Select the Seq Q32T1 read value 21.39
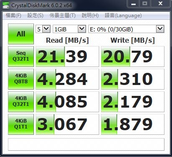Viewport: 172px width, 157px height. point(67,57)
